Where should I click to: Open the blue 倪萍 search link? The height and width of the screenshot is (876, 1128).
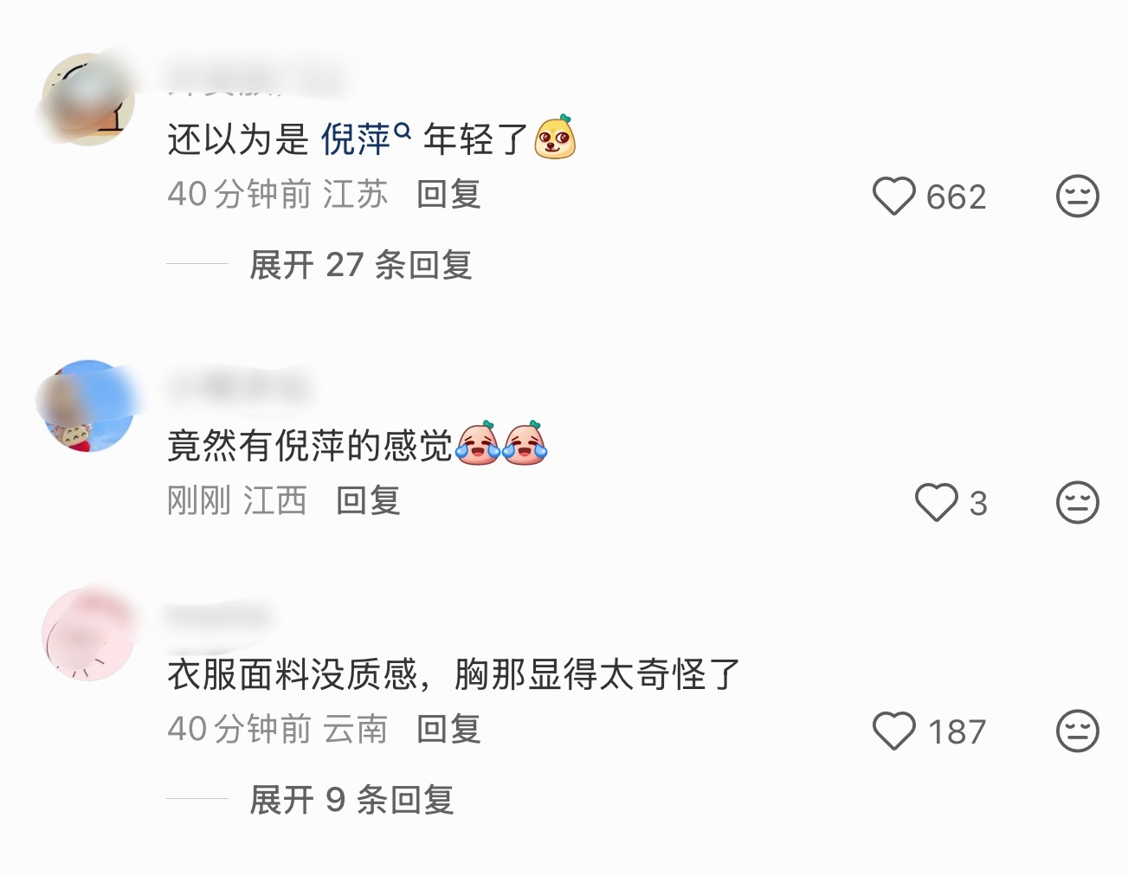pyautogui.click(x=356, y=139)
